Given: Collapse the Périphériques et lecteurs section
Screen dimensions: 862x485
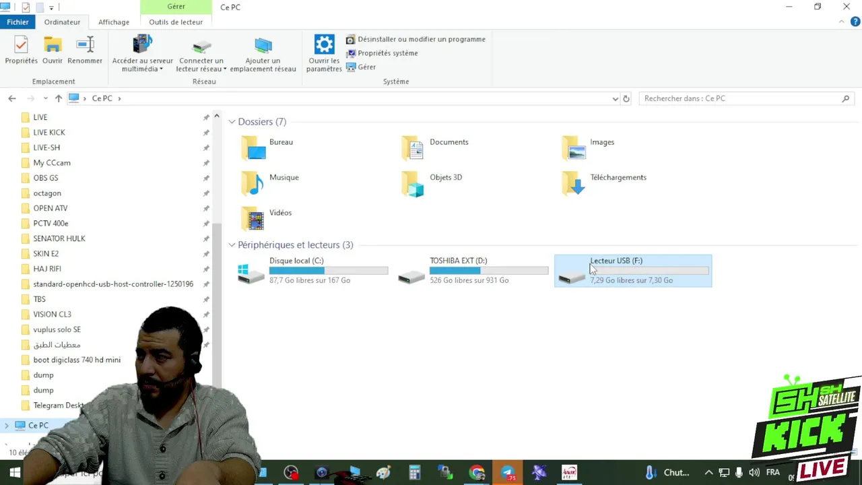Looking at the screenshot, I should pyautogui.click(x=232, y=245).
